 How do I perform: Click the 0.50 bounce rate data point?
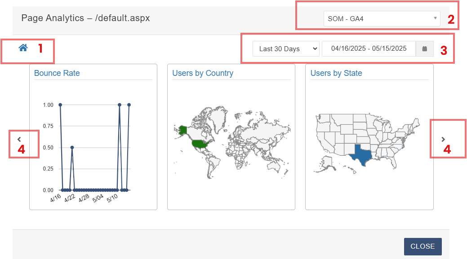72,147
